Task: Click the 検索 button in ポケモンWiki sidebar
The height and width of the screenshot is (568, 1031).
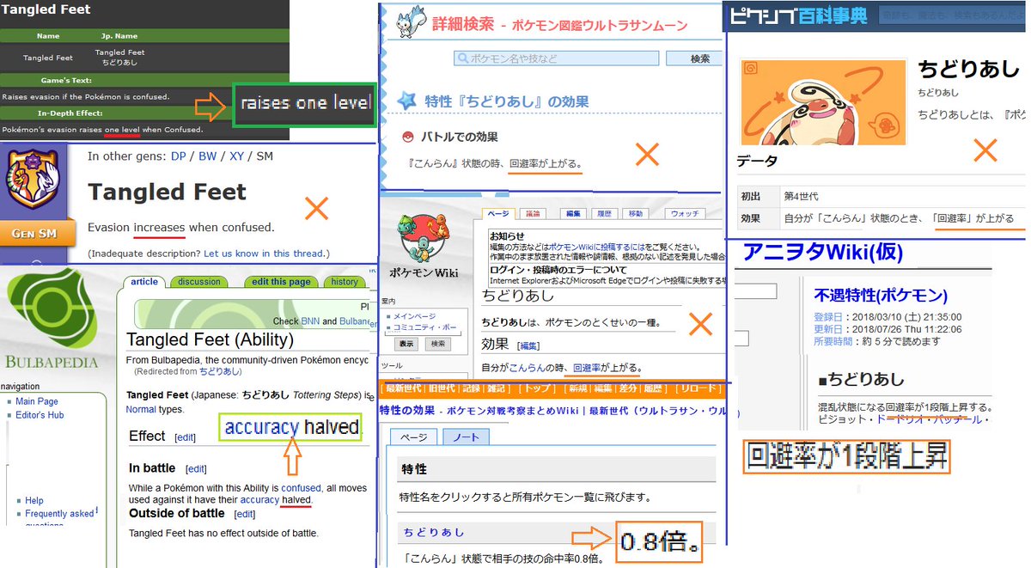Action: coord(438,344)
